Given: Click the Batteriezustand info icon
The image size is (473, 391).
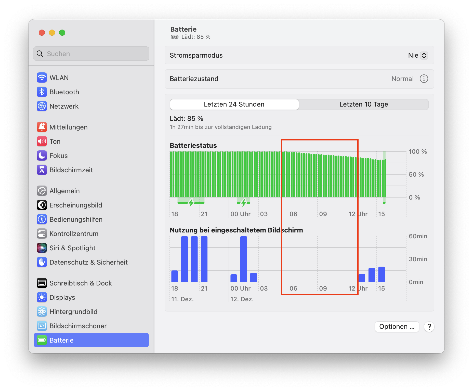Looking at the screenshot, I should pos(424,79).
